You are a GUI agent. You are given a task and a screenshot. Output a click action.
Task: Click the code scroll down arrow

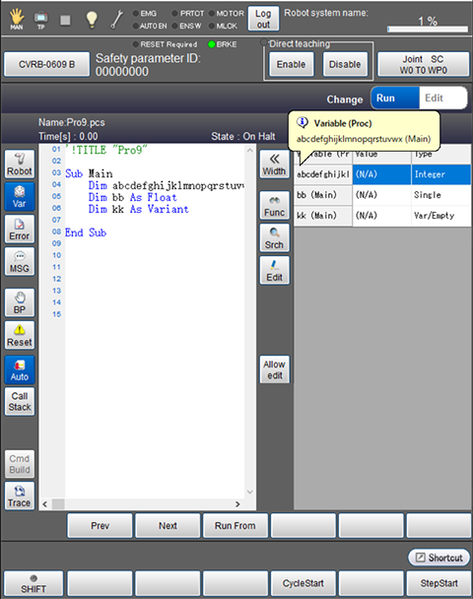click(250, 492)
